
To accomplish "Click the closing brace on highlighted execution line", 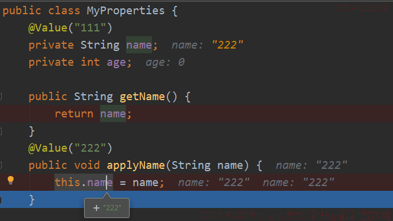I will (31, 200).
